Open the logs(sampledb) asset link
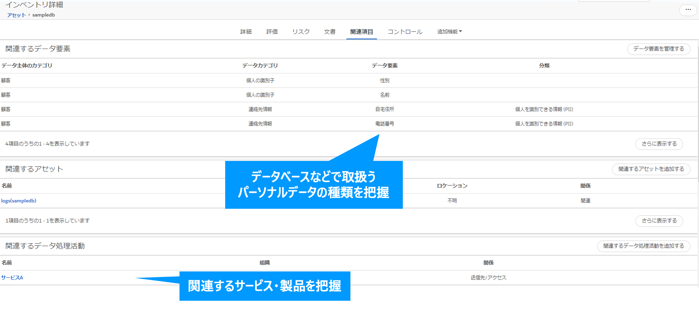The height and width of the screenshot is (310, 699). point(19,201)
